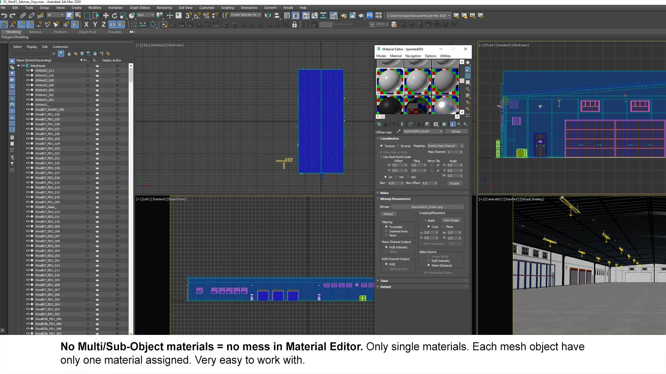Collapse the Warehouse tree node
The image size is (666, 374).
tap(18, 65)
